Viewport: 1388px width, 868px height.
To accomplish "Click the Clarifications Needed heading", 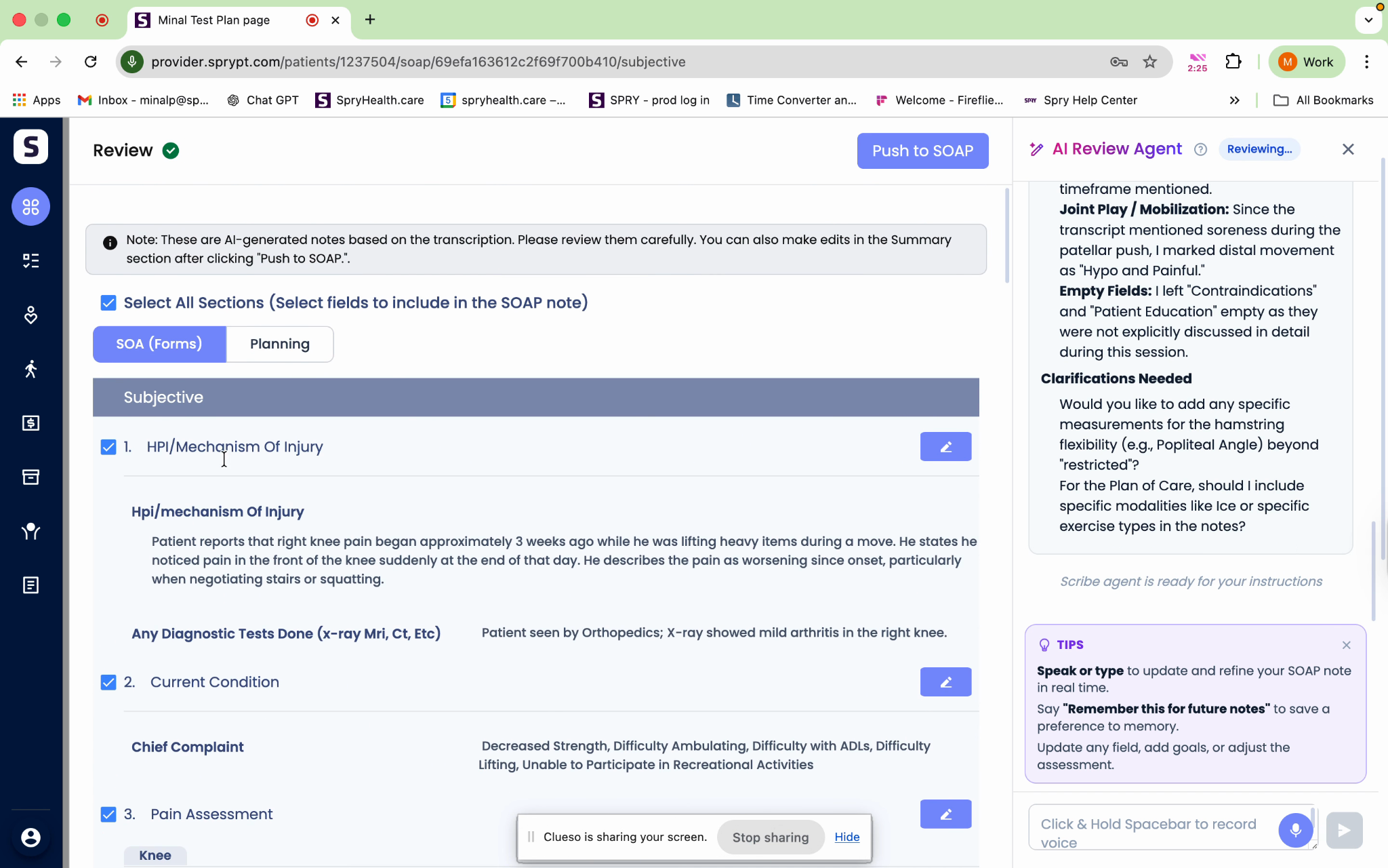I will [1116, 378].
